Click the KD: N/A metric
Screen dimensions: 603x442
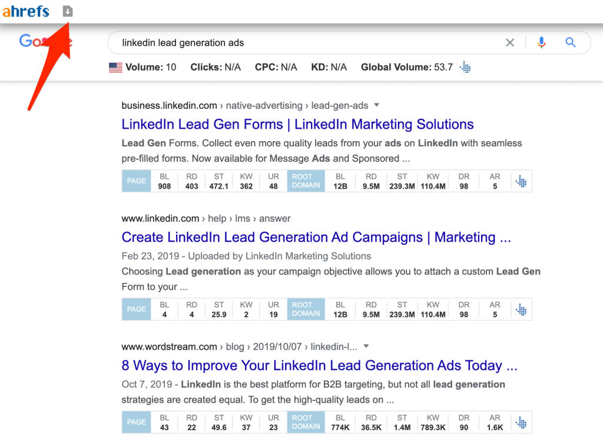tap(329, 67)
